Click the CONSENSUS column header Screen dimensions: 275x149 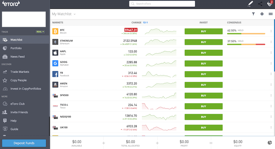(234, 23)
